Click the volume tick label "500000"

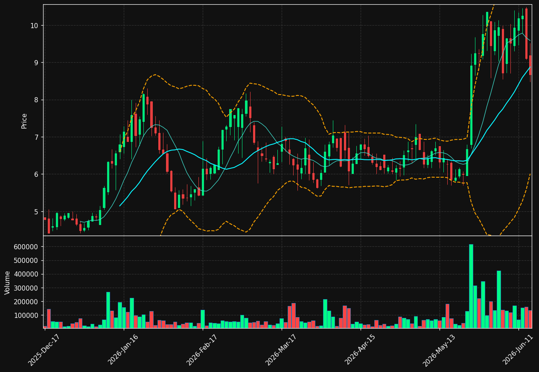[x=26, y=260]
